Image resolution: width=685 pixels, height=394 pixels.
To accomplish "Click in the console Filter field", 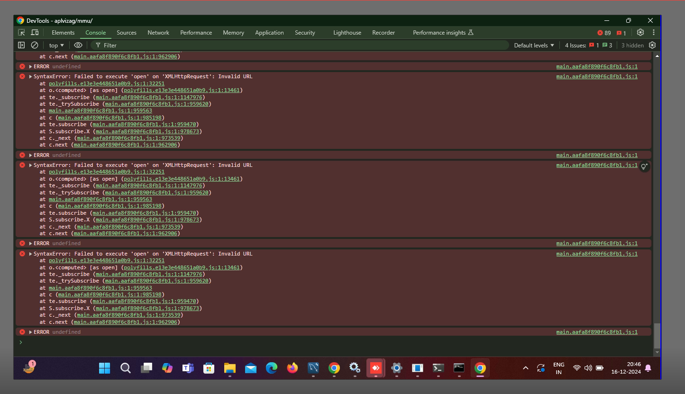I will click(x=303, y=46).
